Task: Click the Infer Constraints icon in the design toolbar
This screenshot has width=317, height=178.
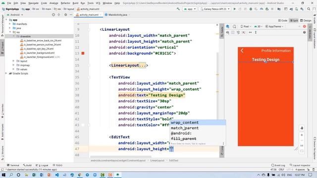Action: tap(244, 32)
